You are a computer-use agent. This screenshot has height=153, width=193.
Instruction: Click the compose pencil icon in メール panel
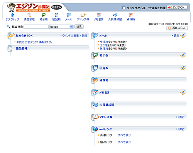[183, 35]
